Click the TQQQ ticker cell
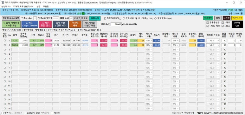 [x=15, y=45]
